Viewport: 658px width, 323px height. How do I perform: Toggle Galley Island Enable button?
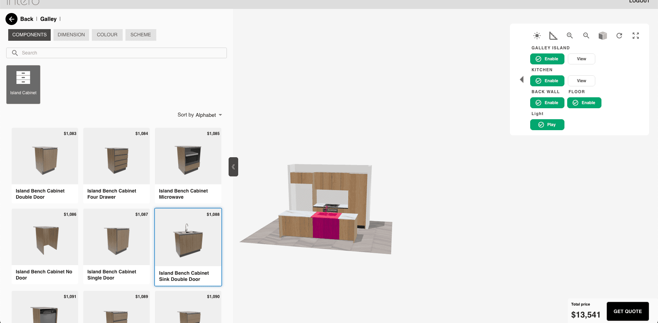pos(547,59)
